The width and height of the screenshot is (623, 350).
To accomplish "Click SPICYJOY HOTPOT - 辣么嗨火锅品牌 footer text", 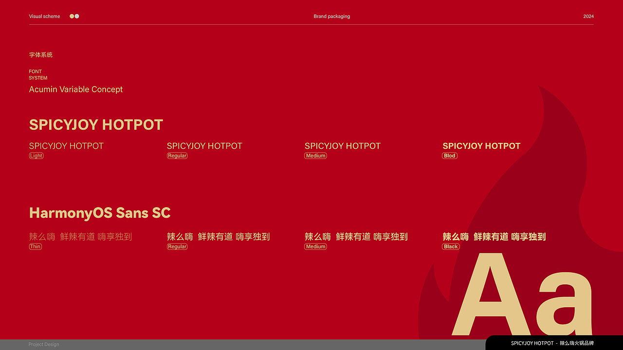I will (552, 343).
